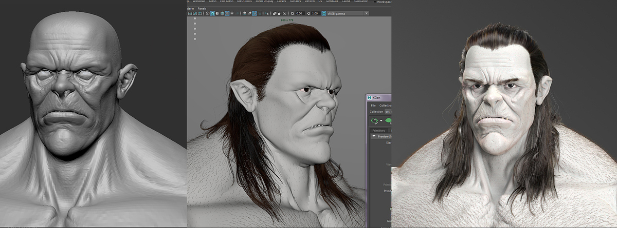The image size is (617, 228).
Task: Click the Safe Action icon
Action: tap(195, 13)
